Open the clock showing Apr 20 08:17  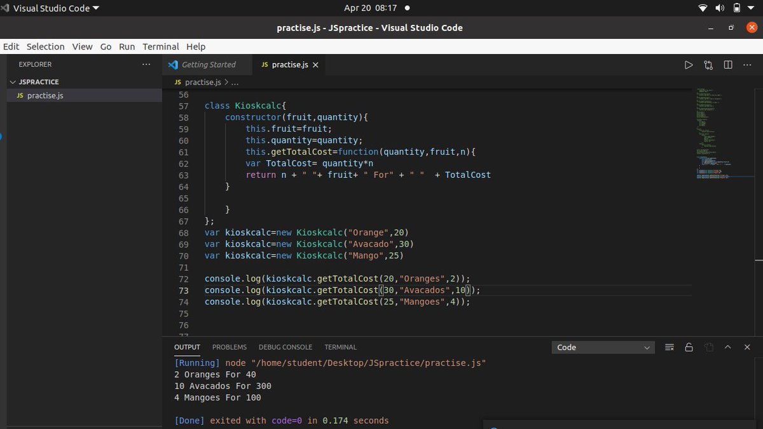coord(371,8)
